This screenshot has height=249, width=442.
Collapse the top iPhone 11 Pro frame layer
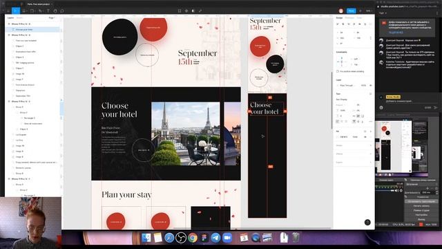(9, 24)
